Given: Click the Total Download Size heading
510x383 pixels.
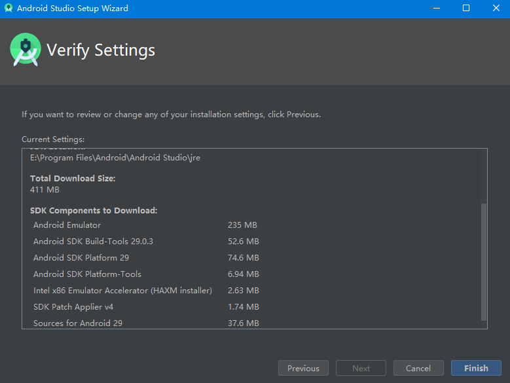Looking at the screenshot, I should point(73,179).
